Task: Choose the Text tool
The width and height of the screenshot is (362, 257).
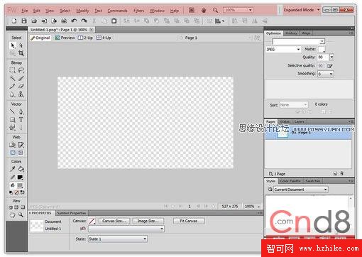Action: (21, 119)
